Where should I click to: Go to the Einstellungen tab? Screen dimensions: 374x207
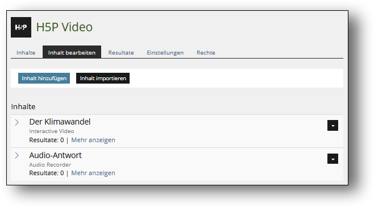pos(165,52)
